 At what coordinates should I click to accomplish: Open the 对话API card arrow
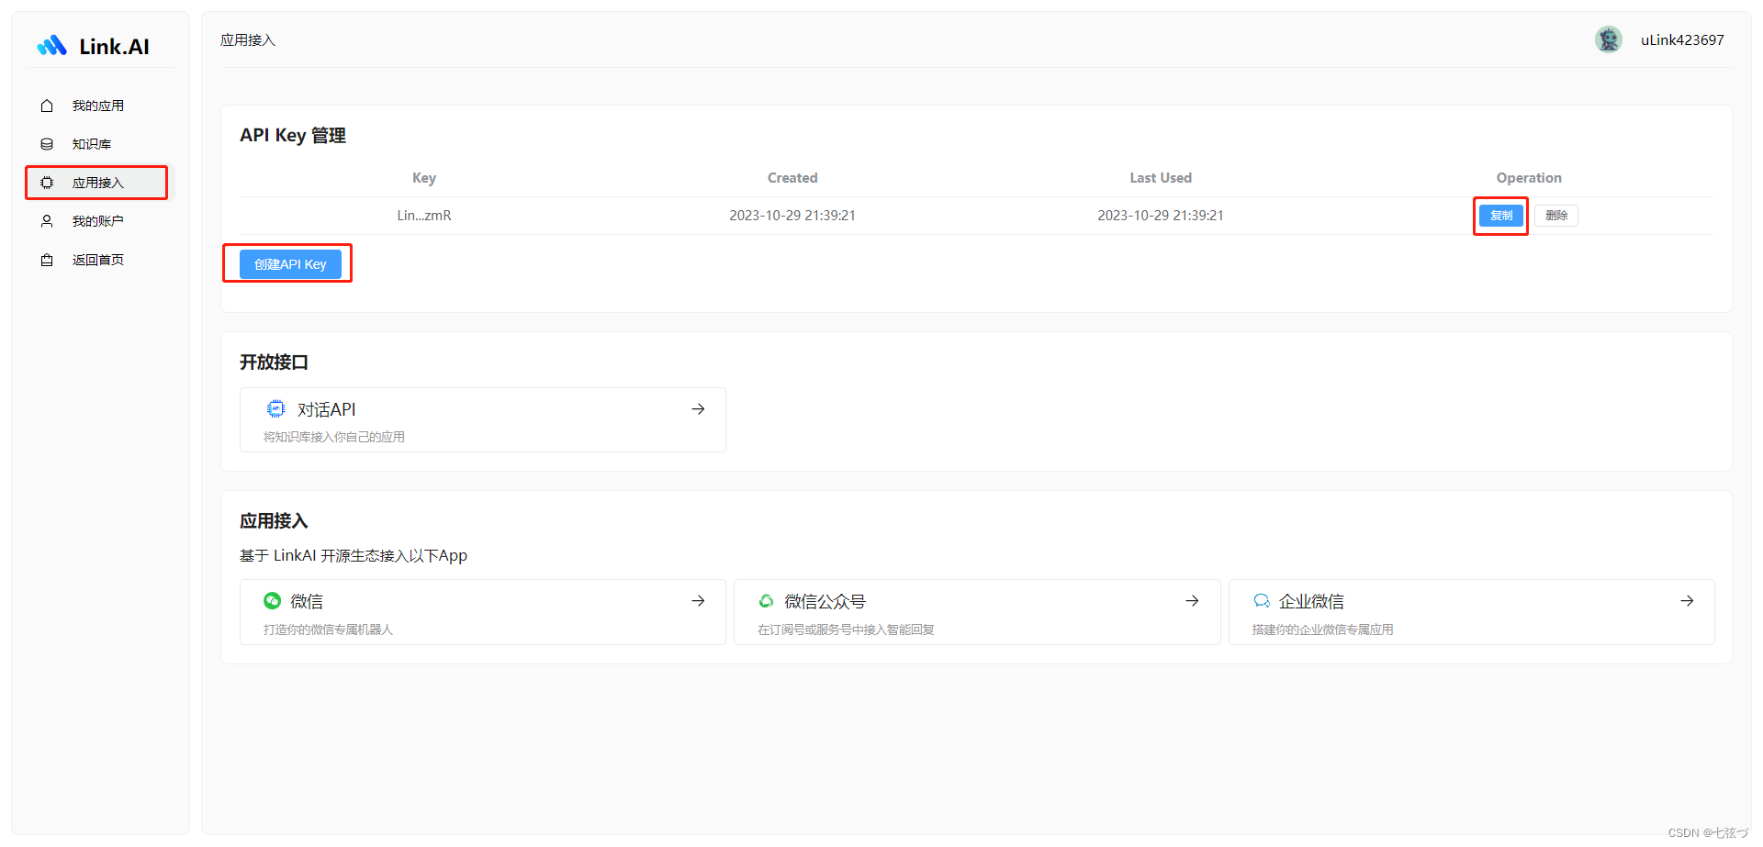coord(698,409)
